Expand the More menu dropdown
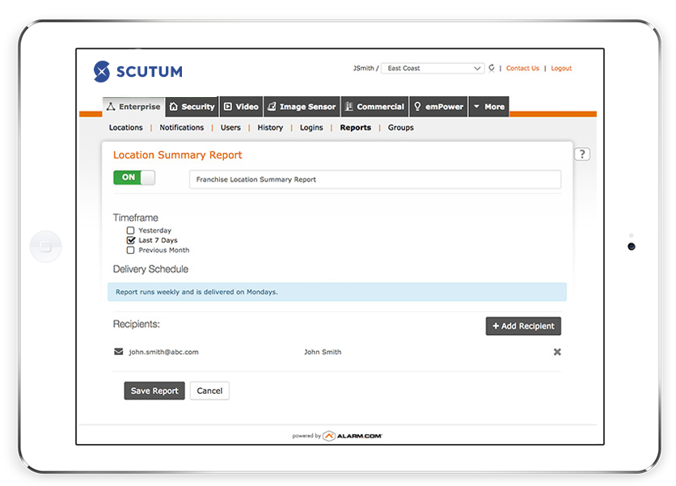Image resolution: width=676 pixels, height=486 pixels. (488, 107)
